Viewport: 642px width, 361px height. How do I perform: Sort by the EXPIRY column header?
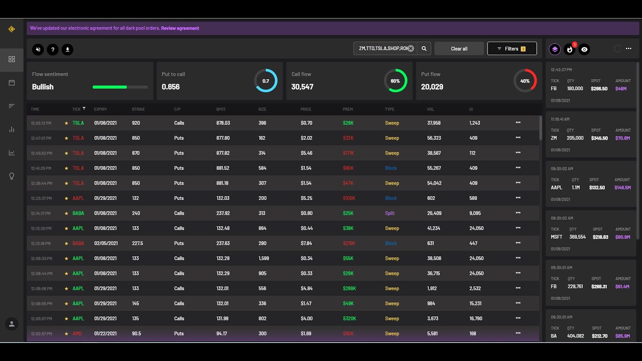100,109
